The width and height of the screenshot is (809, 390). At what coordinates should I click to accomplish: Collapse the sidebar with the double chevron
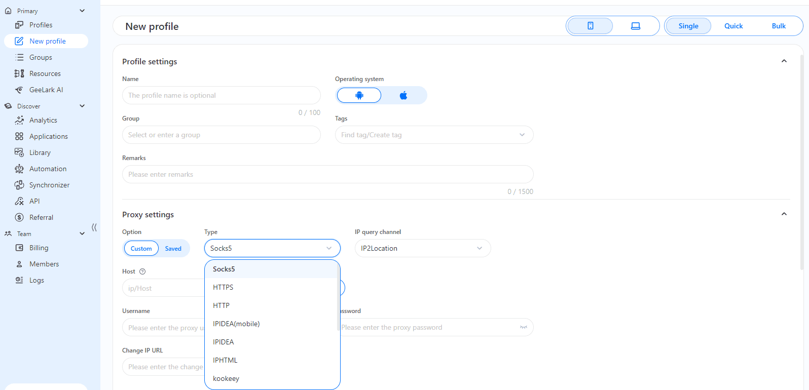pyautogui.click(x=94, y=227)
